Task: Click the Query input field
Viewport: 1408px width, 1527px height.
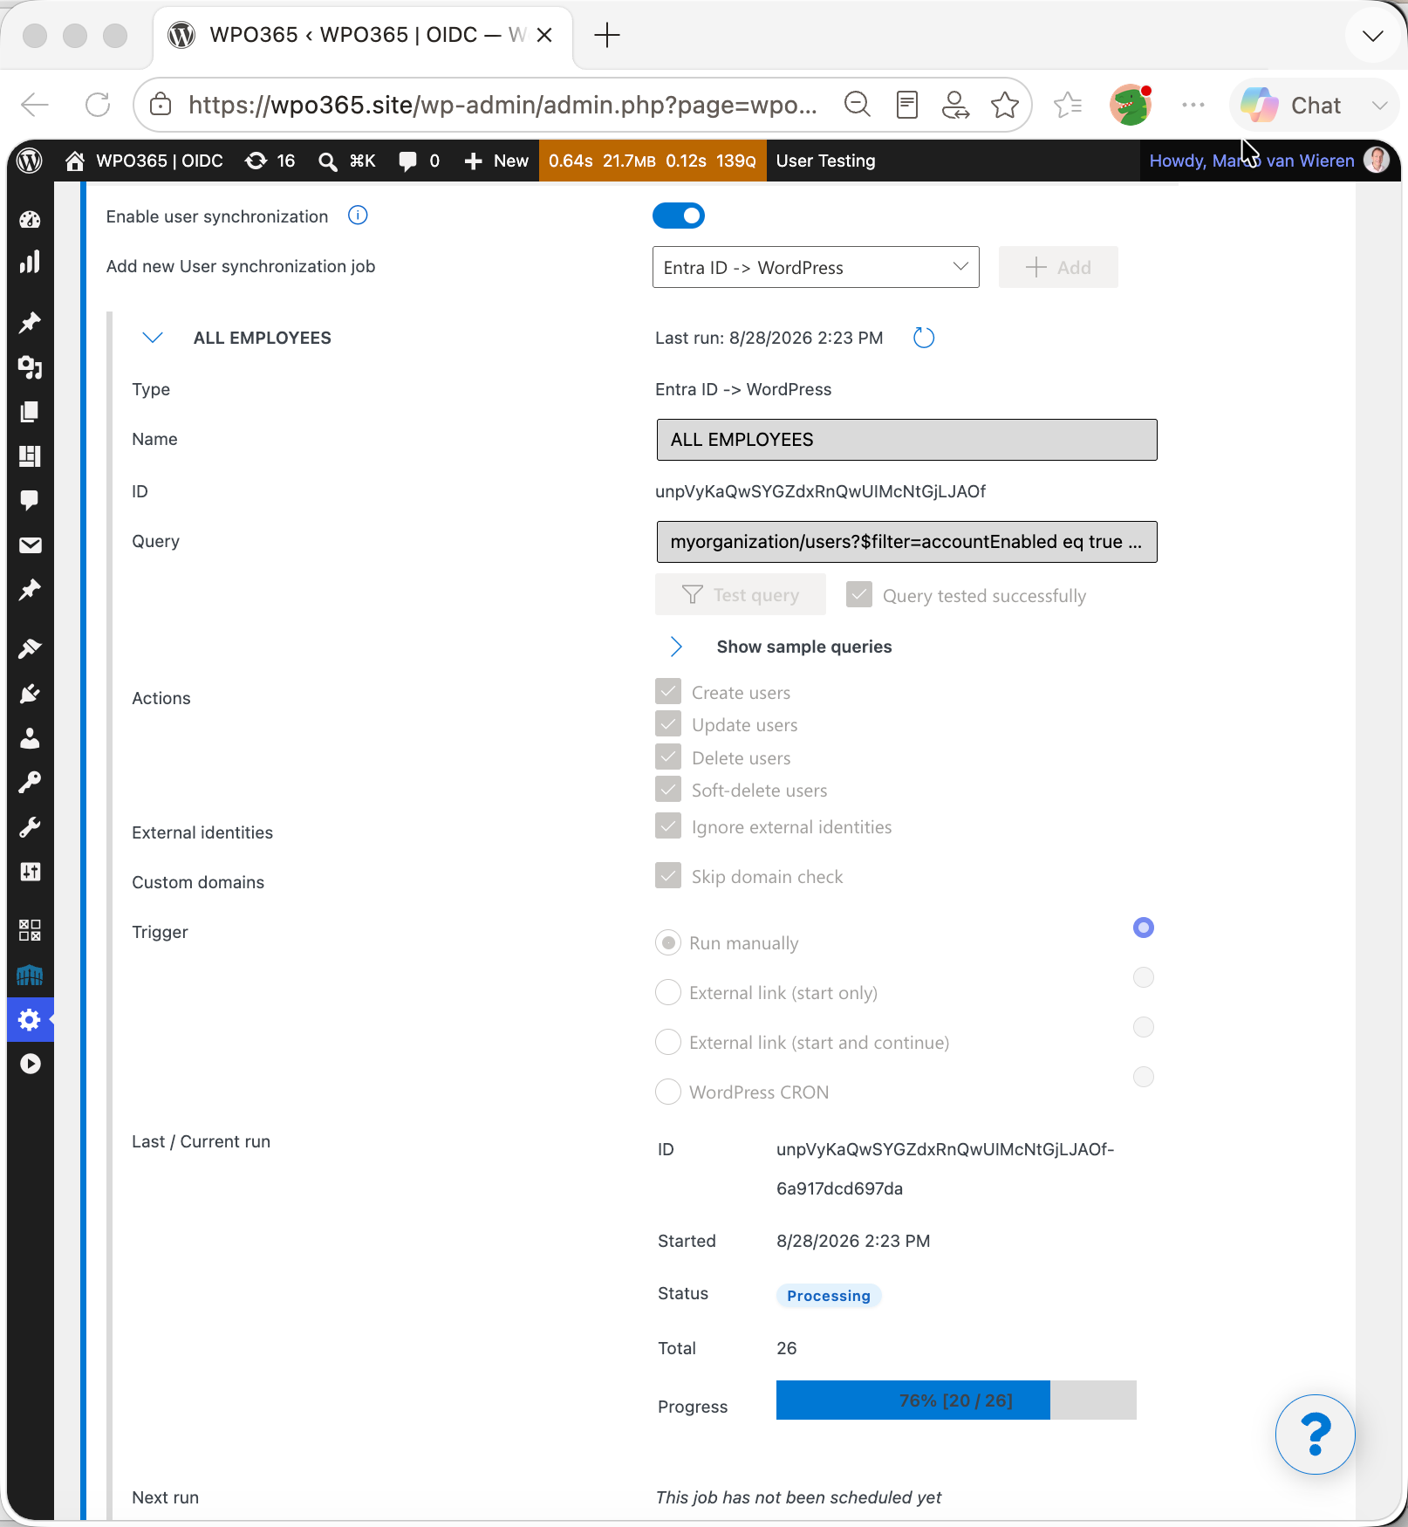Action: pyautogui.click(x=906, y=542)
